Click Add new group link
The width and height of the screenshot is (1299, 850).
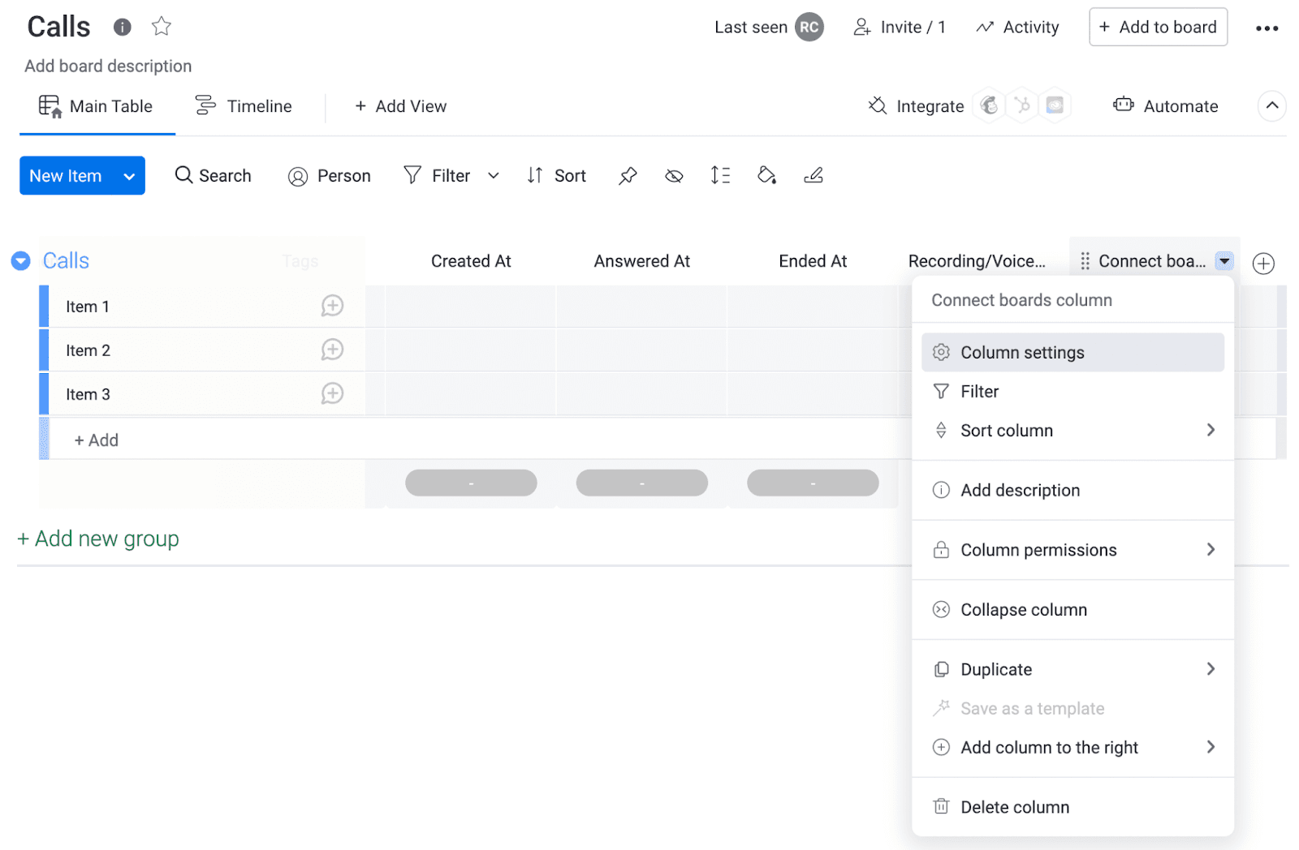coord(98,539)
